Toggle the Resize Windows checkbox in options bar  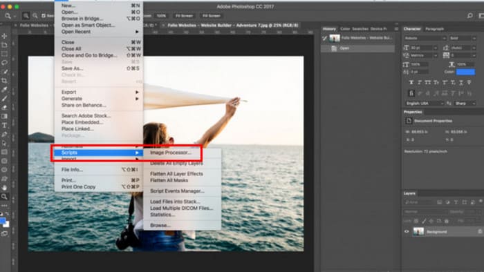tap(44, 15)
